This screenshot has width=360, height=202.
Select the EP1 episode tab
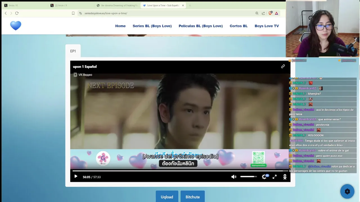click(x=73, y=51)
